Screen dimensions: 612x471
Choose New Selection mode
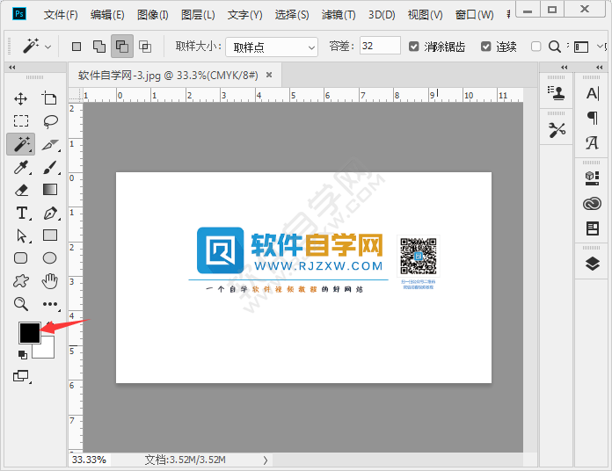[x=76, y=47]
